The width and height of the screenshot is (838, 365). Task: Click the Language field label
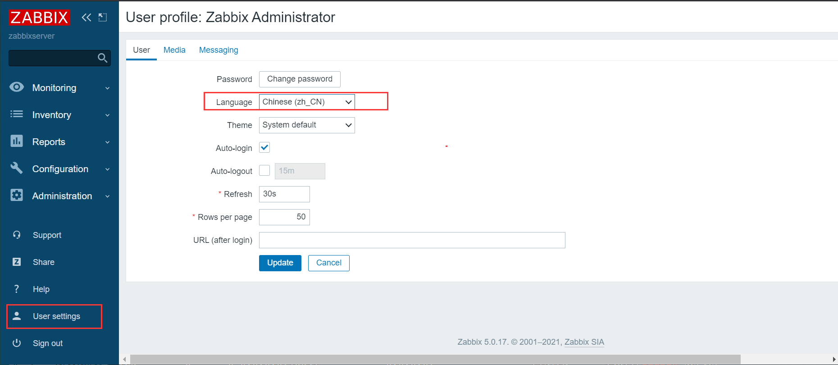[234, 102]
